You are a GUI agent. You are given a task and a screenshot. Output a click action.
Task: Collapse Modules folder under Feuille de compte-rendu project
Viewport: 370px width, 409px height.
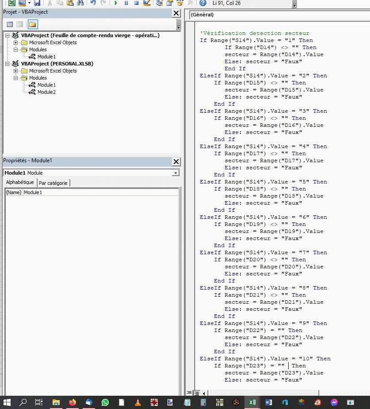tap(15, 50)
